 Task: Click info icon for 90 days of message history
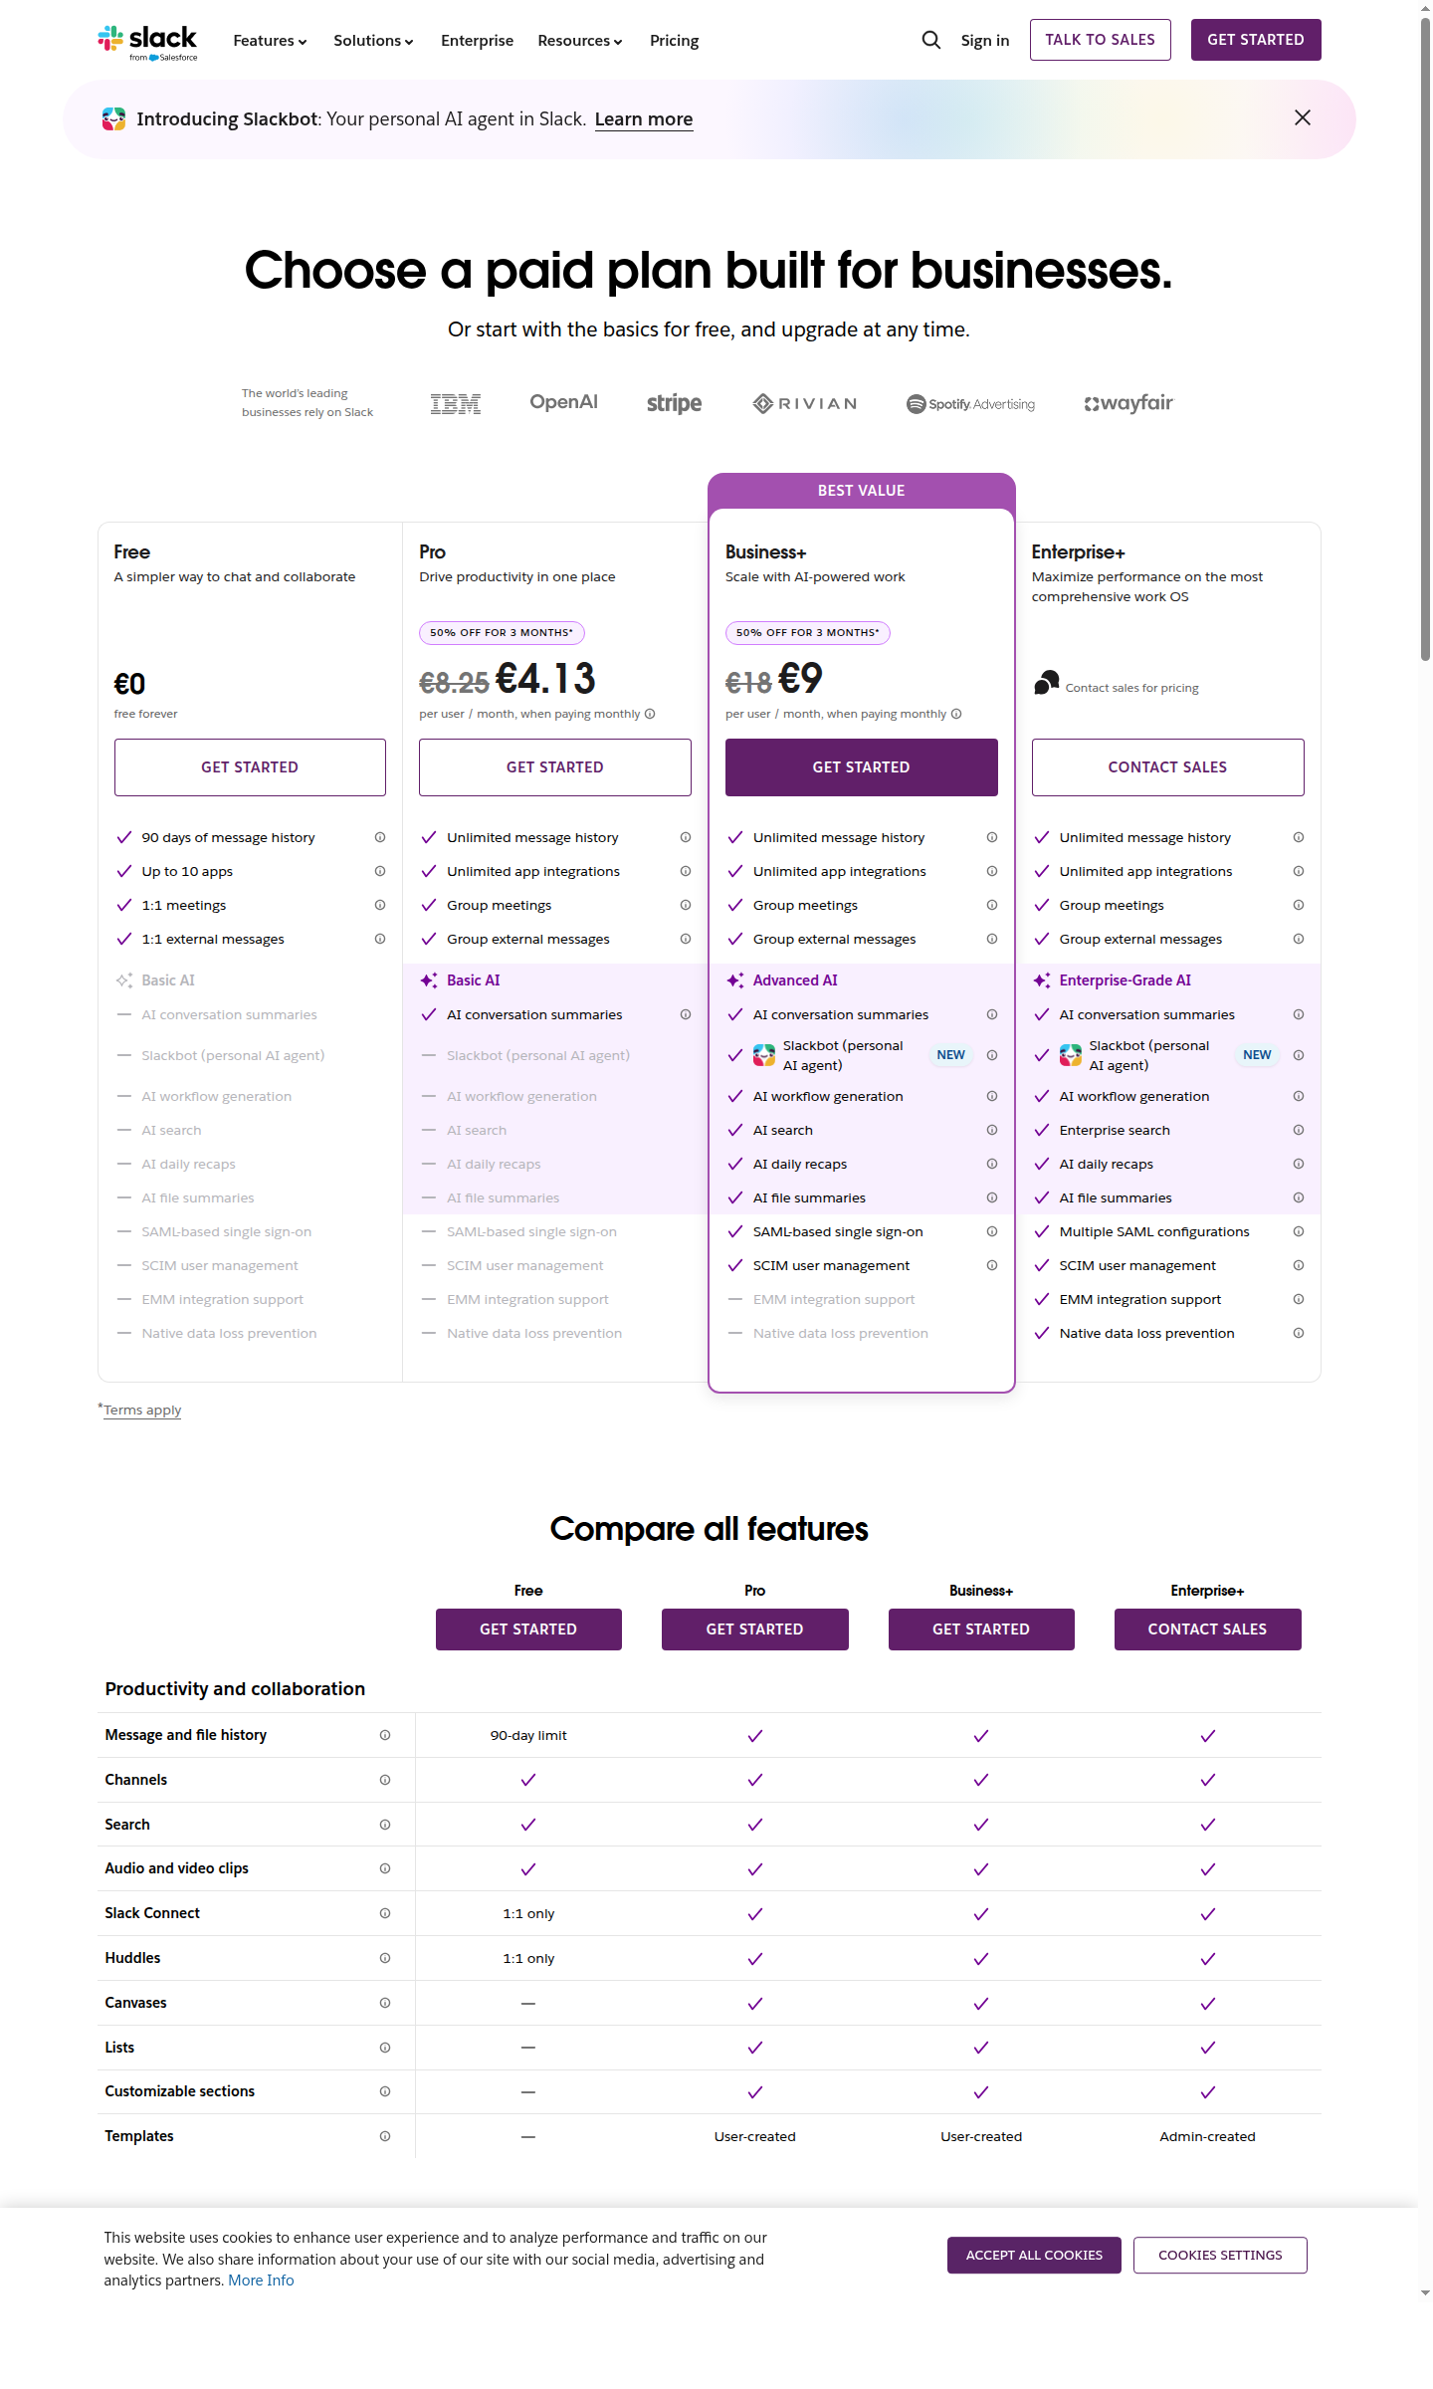click(x=380, y=837)
